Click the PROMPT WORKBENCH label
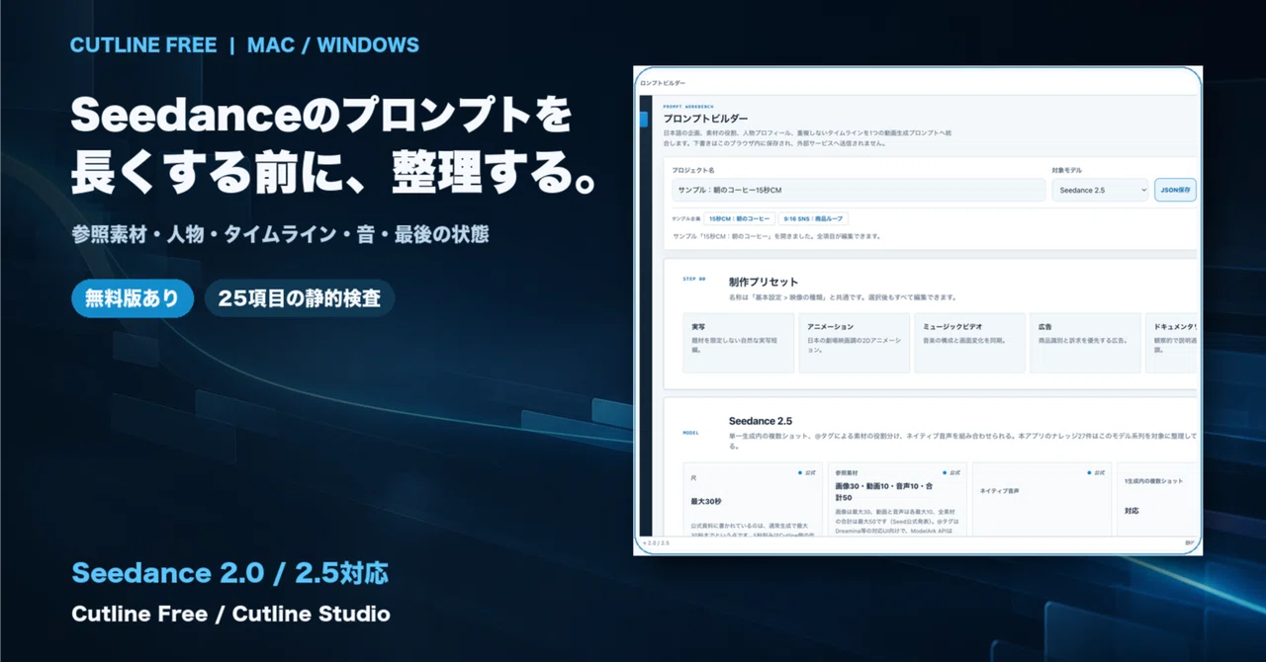 pyautogui.click(x=688, y=106)
